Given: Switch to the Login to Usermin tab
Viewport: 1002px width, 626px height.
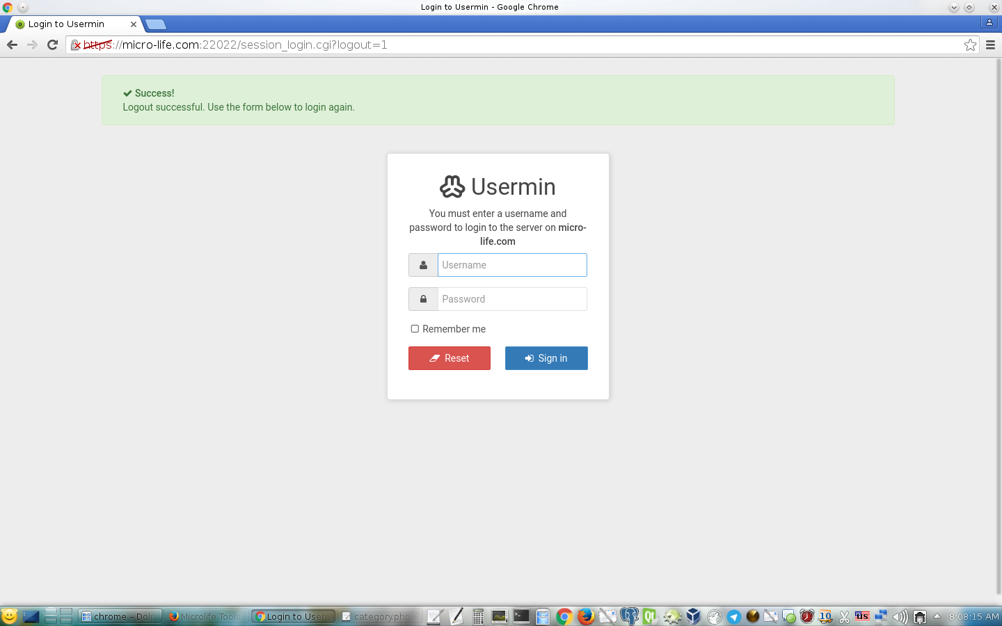Looking at the screenshot, I should point(70,24).
